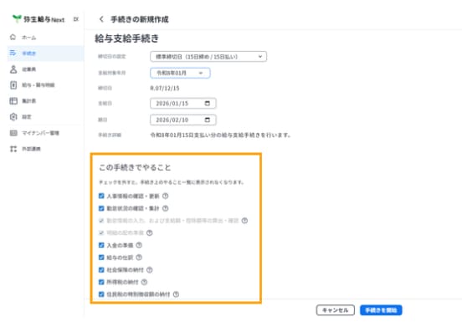
Task: Open the 令和8年01月 month dropdown
Action: 180,73
